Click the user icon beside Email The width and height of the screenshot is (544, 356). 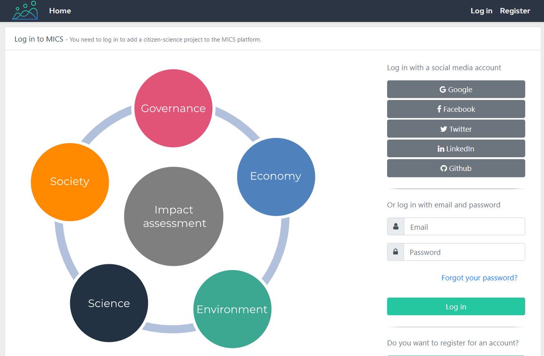pyautogui.click(x=396, y=226)
